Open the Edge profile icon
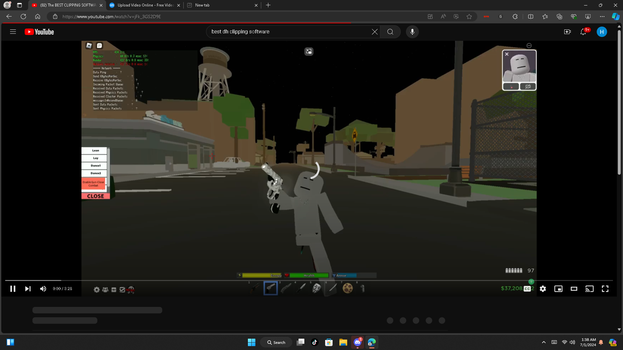This screenshot has height=350, width=623. tap(7, 5)
